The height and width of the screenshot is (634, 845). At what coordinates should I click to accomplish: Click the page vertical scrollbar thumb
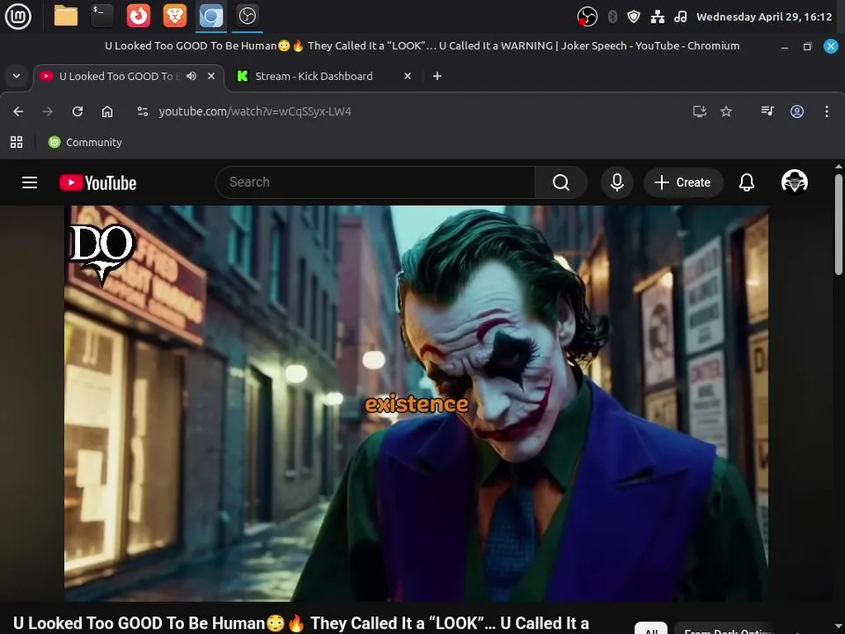tap(839, 224)
